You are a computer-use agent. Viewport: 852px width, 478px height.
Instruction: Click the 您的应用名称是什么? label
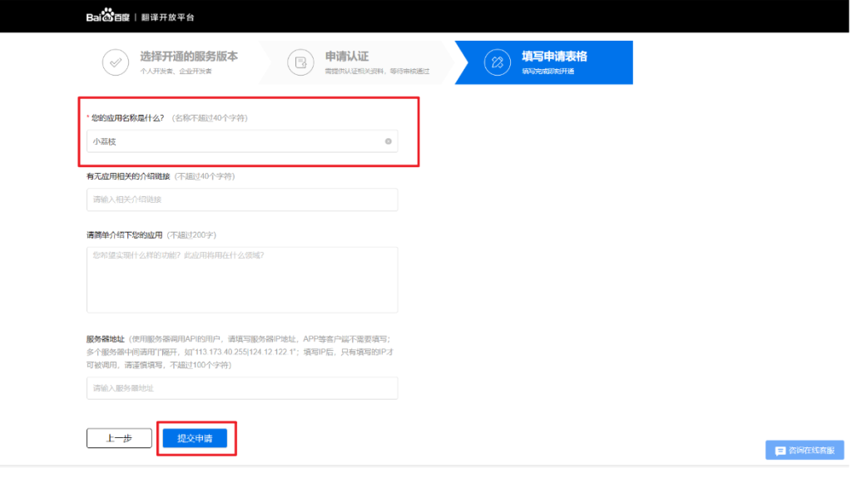click(127, 118)
